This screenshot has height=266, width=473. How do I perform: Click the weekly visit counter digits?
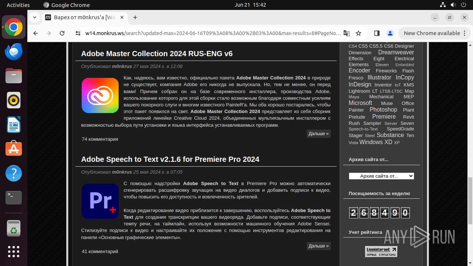[x=380, y=212]
